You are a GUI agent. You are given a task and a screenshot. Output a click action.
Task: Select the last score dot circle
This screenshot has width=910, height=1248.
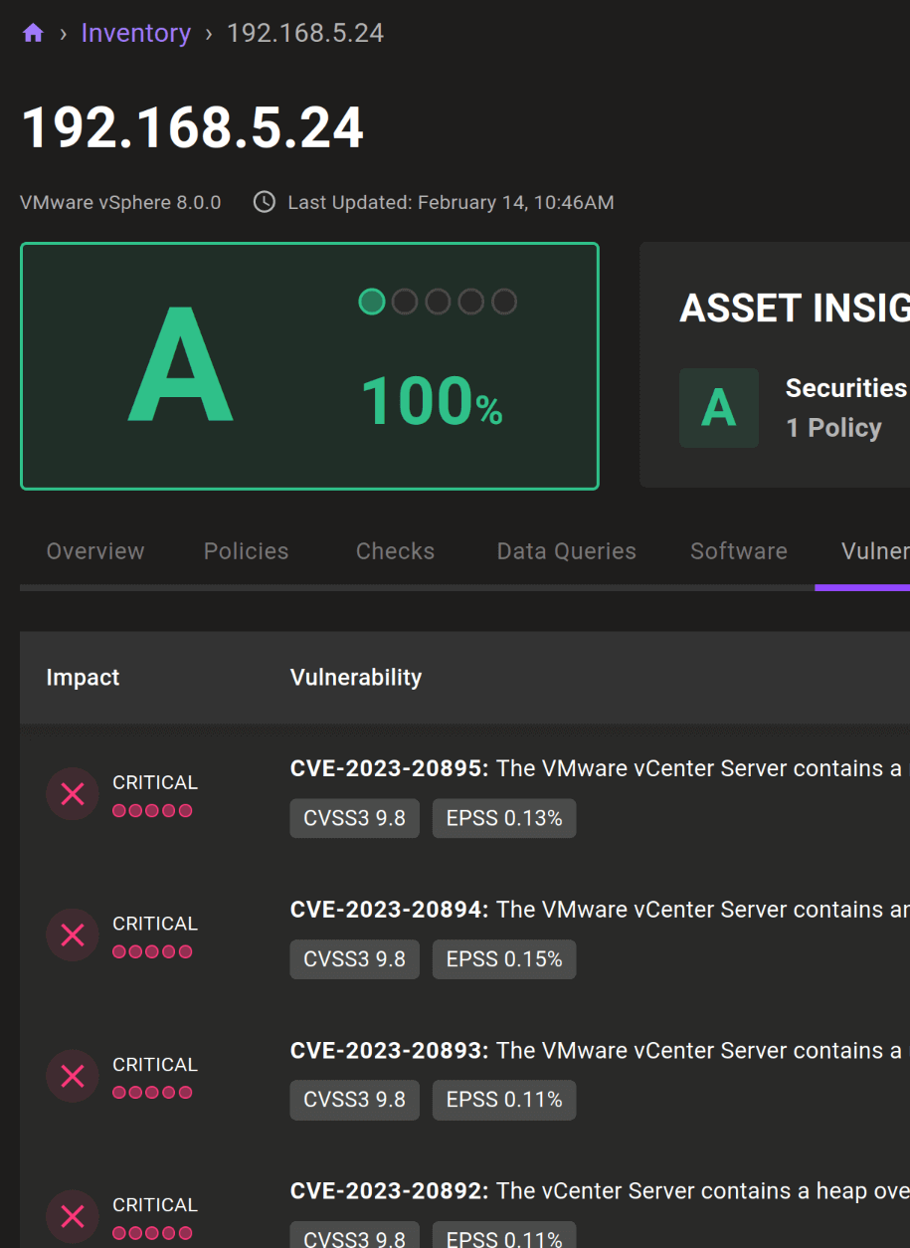503,302
